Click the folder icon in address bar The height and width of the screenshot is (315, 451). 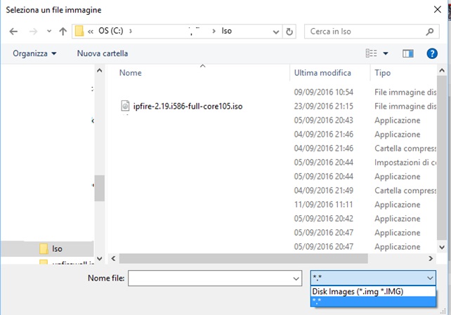[x=79, y=31]
